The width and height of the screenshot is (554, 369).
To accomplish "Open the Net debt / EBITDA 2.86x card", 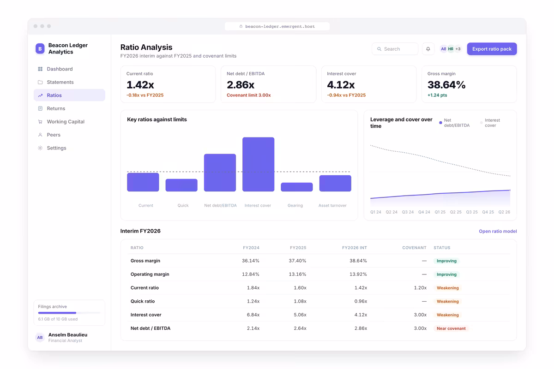I will pyautogui.click(x=268, y=84).
